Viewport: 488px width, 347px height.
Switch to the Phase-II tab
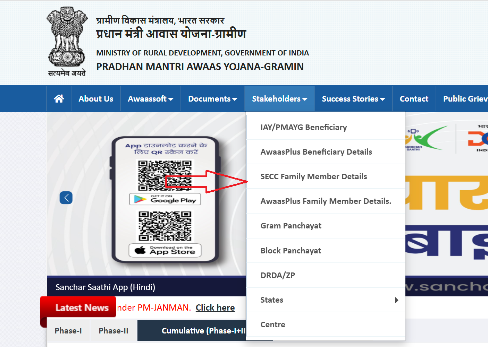point(113,331)
